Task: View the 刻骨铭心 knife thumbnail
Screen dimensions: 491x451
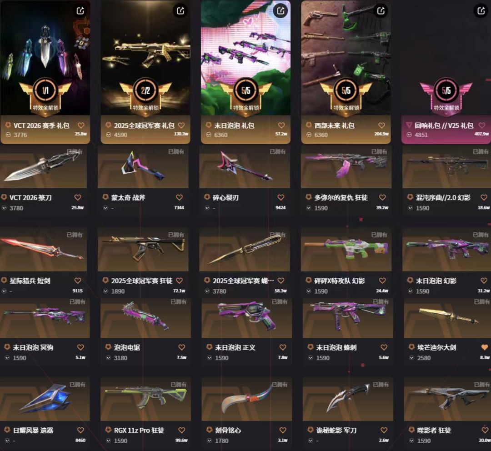Action: [x=247, y=399]
